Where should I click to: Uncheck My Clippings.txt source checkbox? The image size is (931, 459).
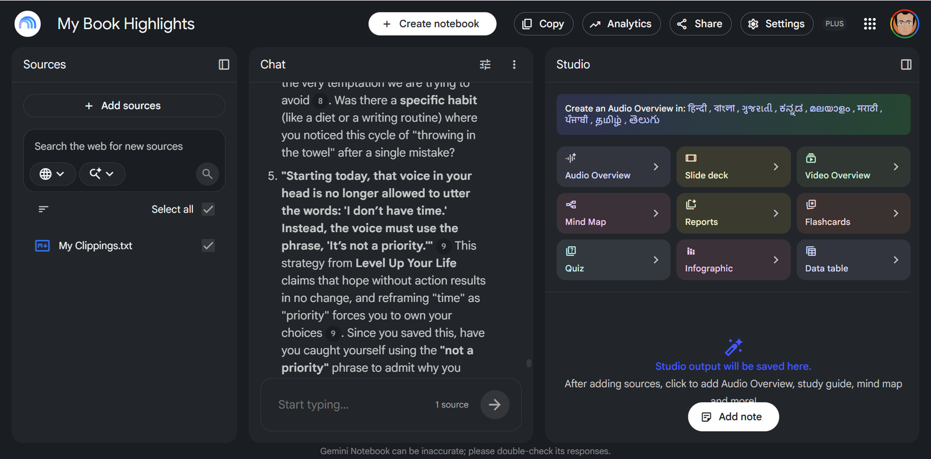click(x=209, y=246)
